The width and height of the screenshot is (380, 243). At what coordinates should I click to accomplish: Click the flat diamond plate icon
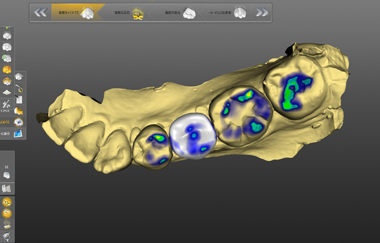click(x=7, y=92)
